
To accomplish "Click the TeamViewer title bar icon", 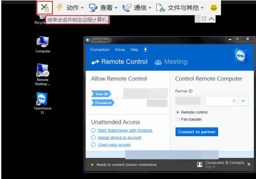I will pos(87,40).
